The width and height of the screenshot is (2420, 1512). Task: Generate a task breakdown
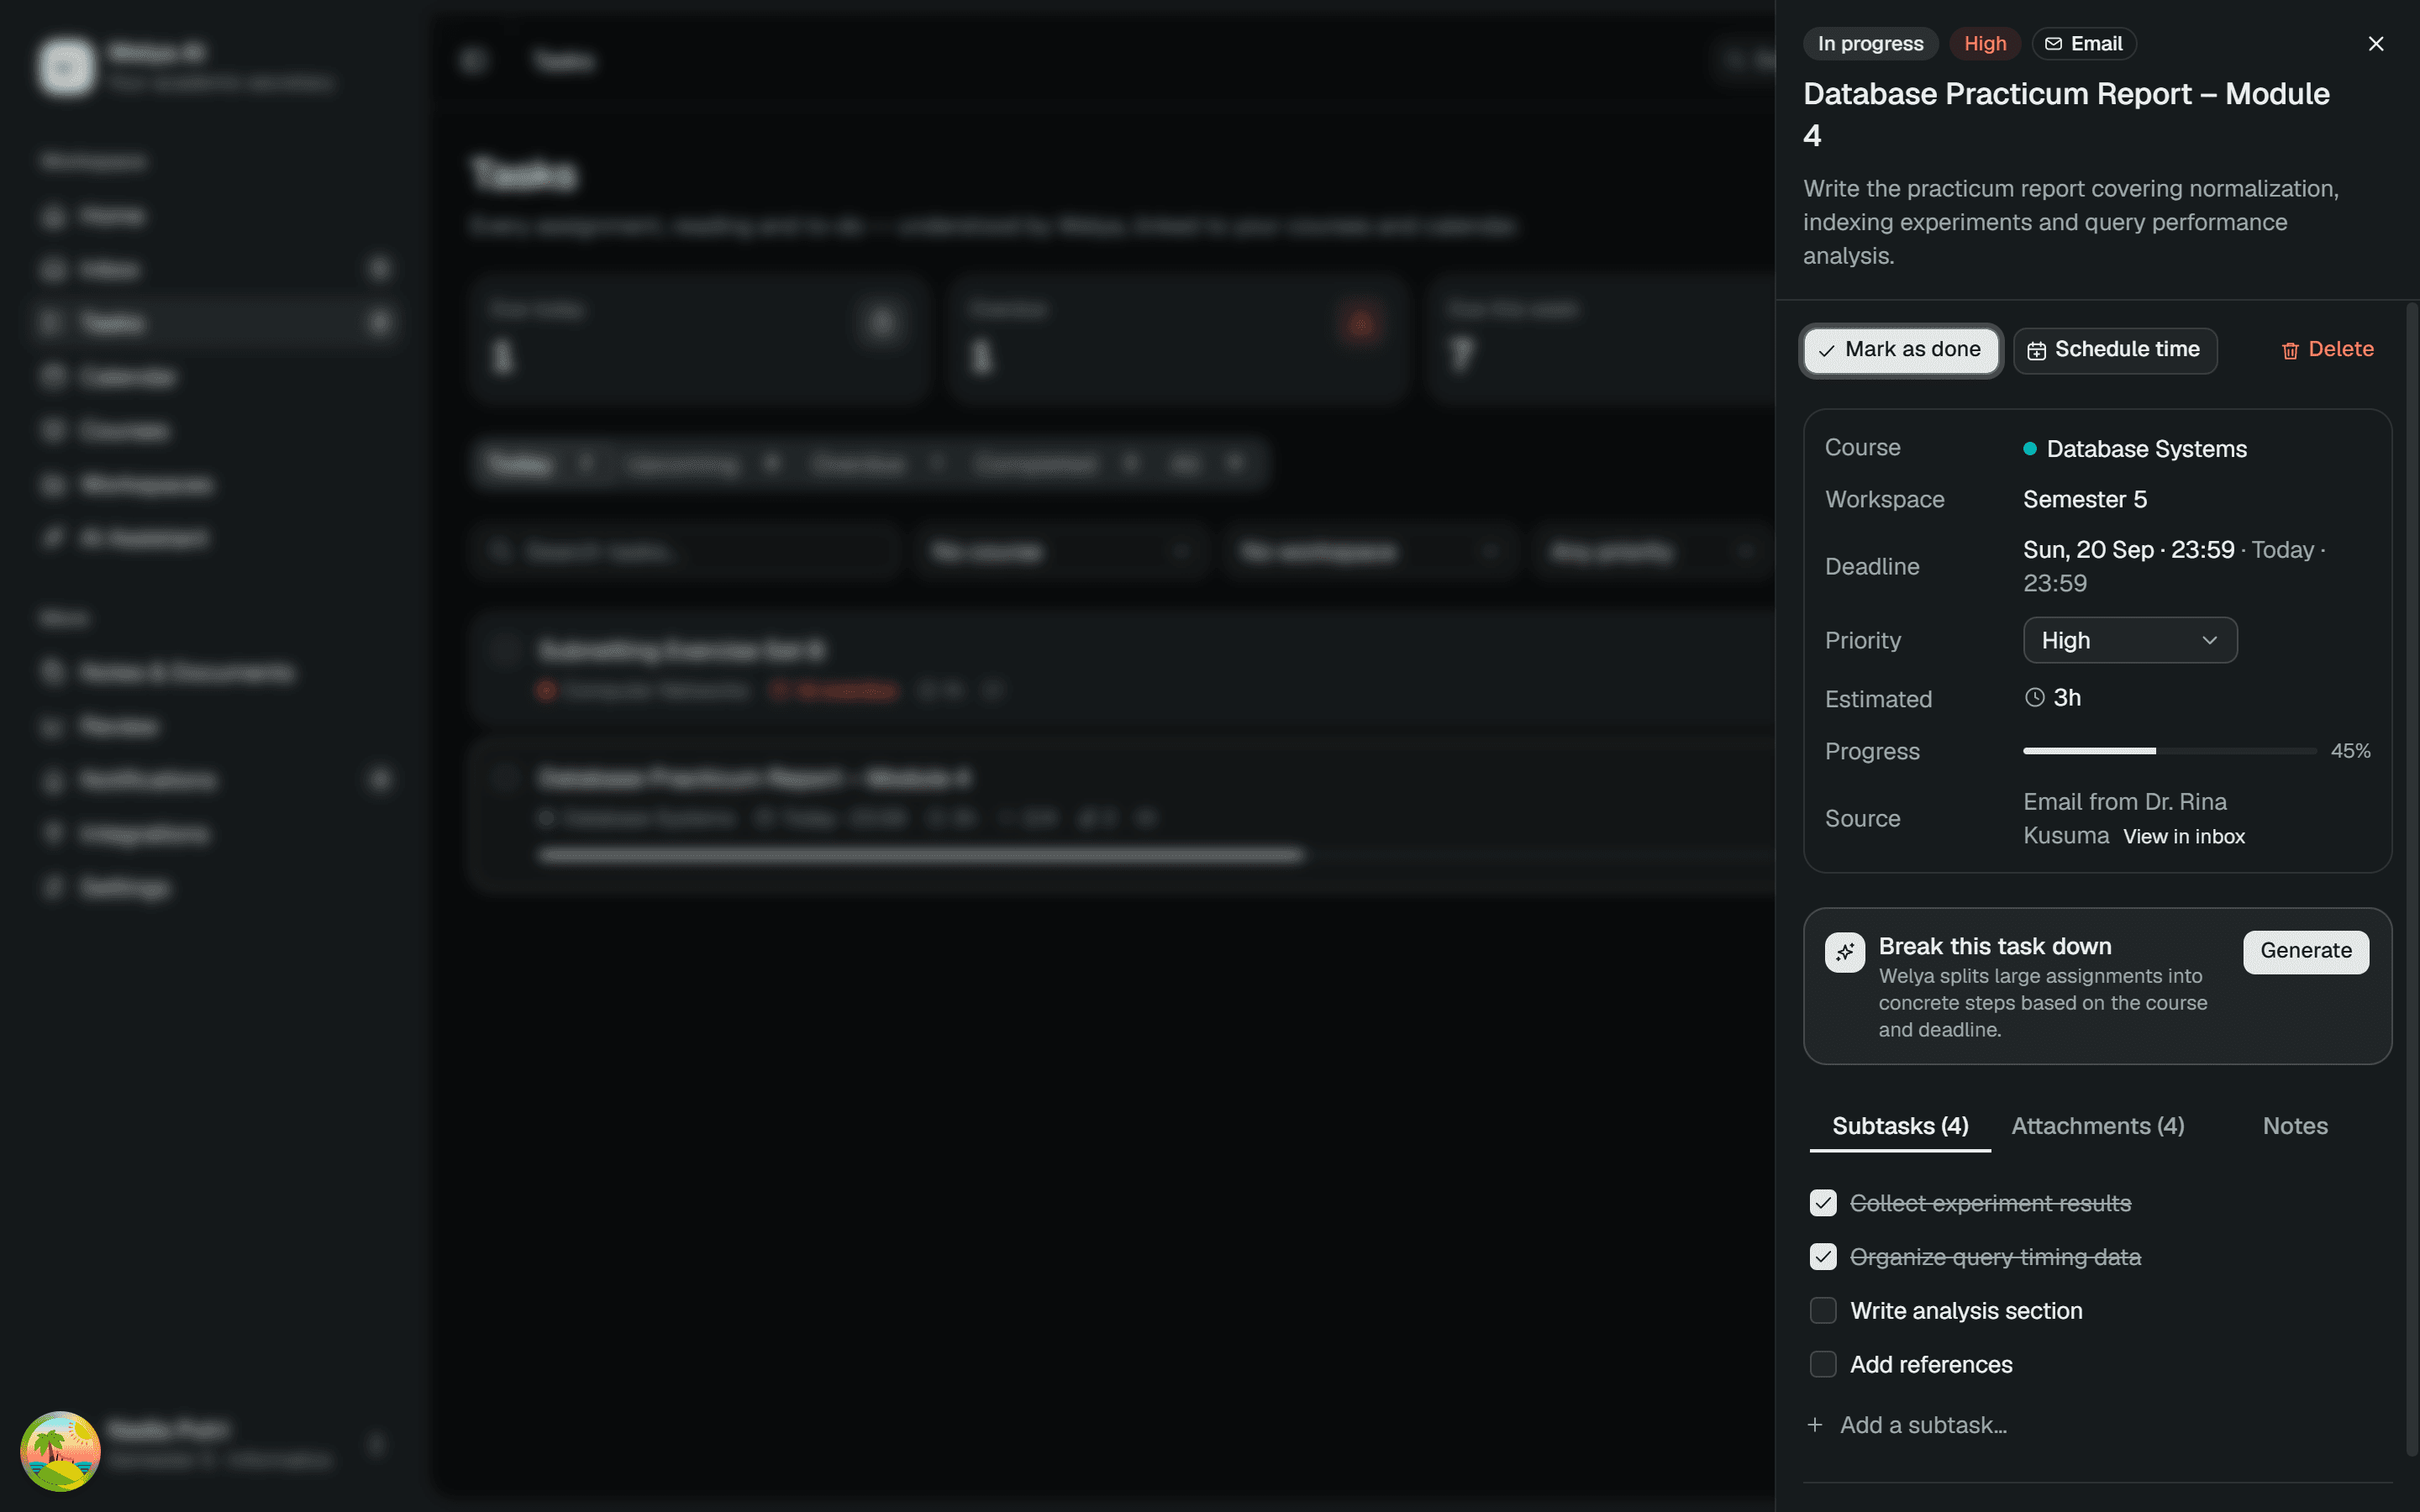[2306, 951]
